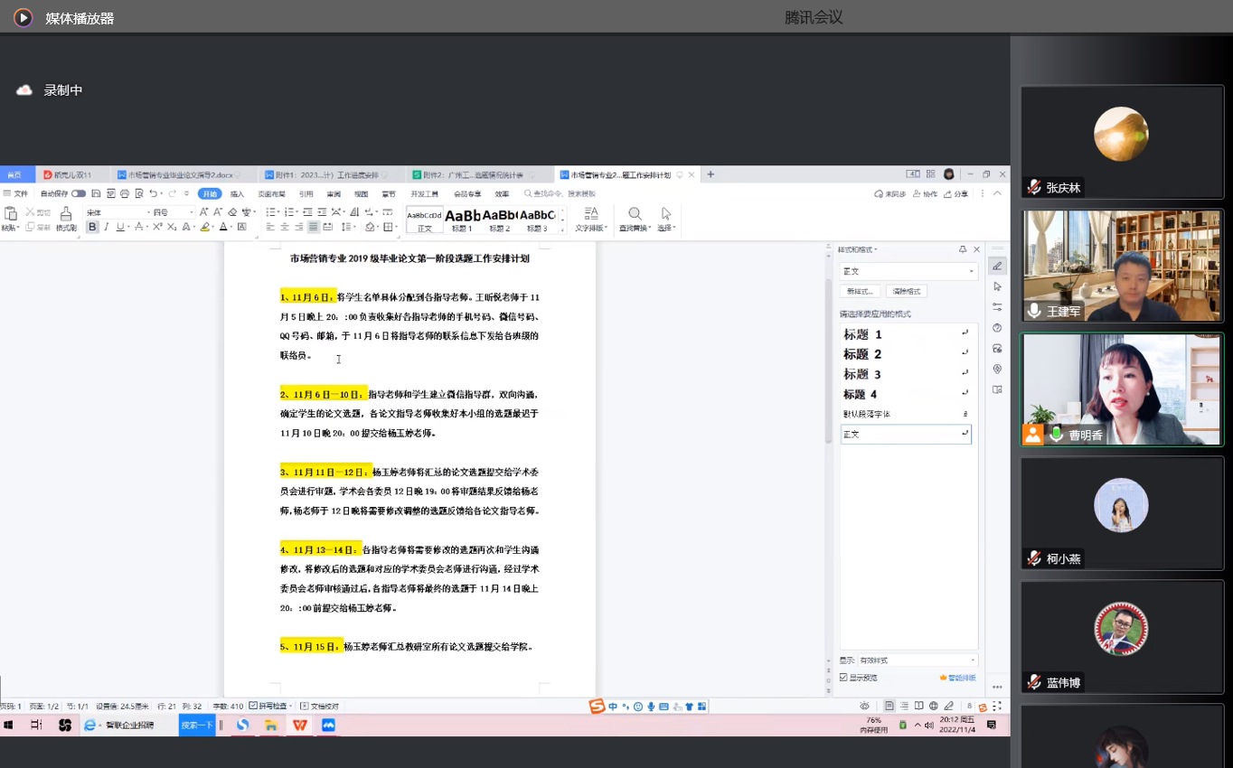1233x768 pixels.
Task: Toggle the auto-save (自动保存) switch
Action: tap(79, 193)
